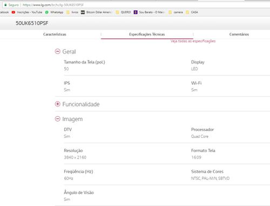Click the NTSC, PAL-M/N, SBTVD value
This screenshot has width=270, height=206.
[x=210, y=178]
